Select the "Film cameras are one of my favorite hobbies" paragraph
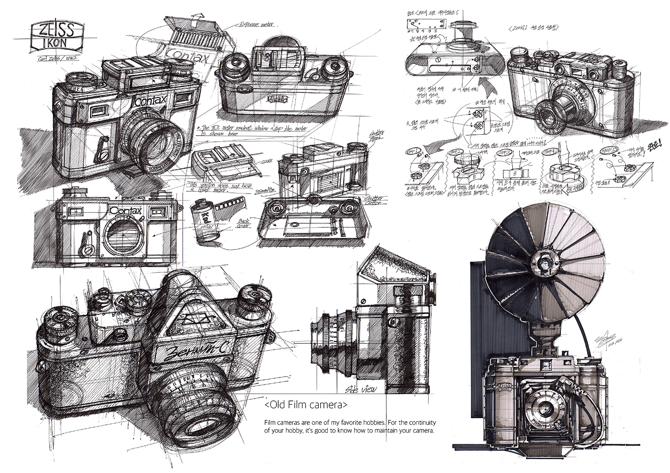Screen dimensions: 670x473 pos(350,426)
